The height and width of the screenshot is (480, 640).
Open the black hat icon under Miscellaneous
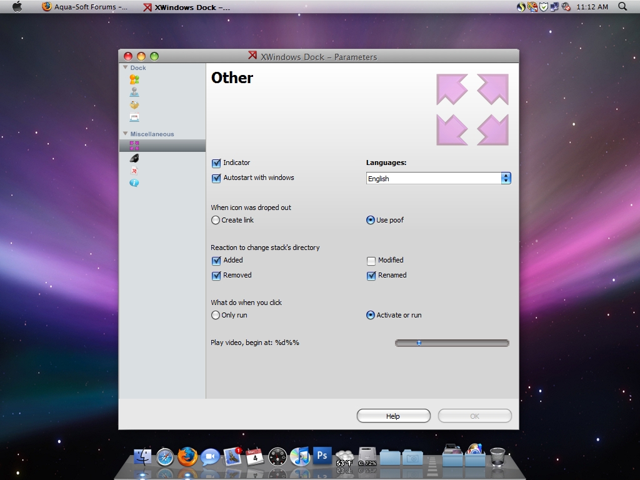coord(134,158)
